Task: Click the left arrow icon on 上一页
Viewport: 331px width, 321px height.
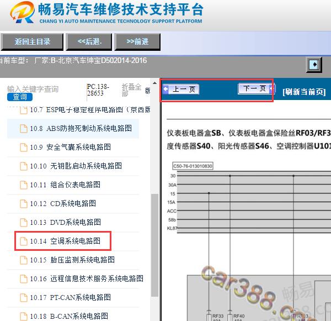Action: coord(166,89)
